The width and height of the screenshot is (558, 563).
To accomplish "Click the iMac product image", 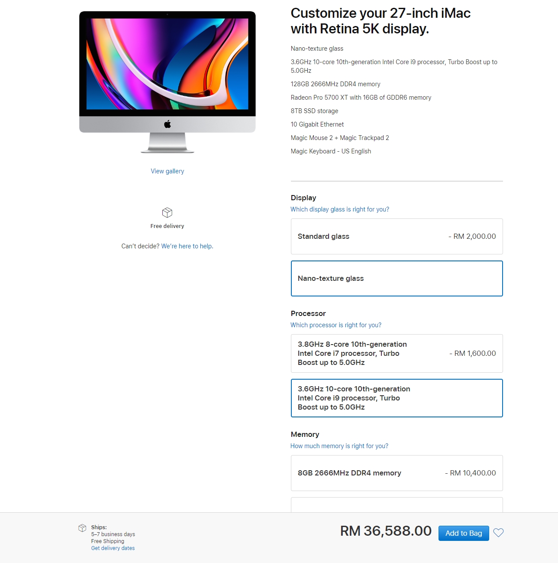I will coord(168,82).
